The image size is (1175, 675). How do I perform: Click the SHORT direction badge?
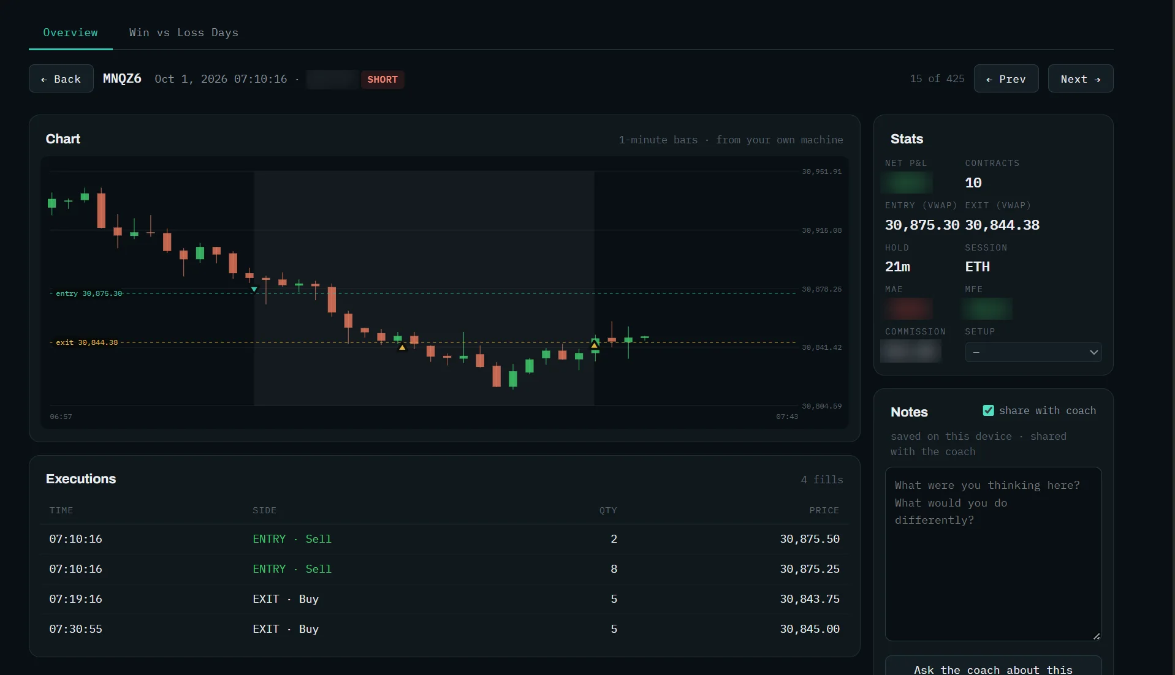click(382, 80)
